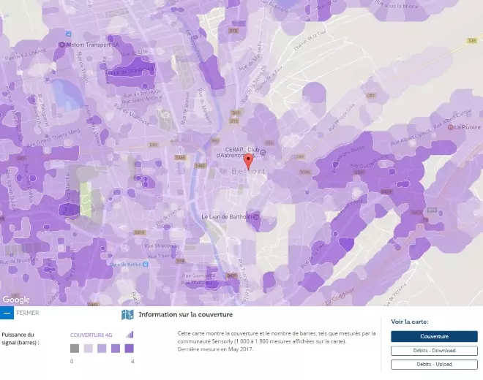483x380 pixels.
Task: Click the transit icon near Alstom
Action: point(69,34)
